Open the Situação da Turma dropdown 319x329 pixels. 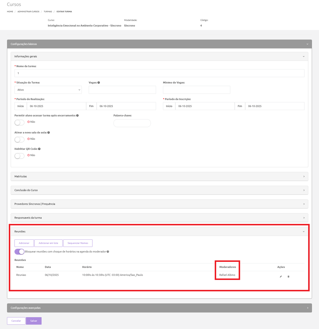coord(48,90)
